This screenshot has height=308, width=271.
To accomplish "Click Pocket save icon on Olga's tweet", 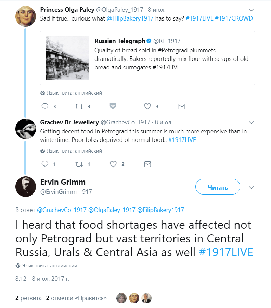I will 113,106.
